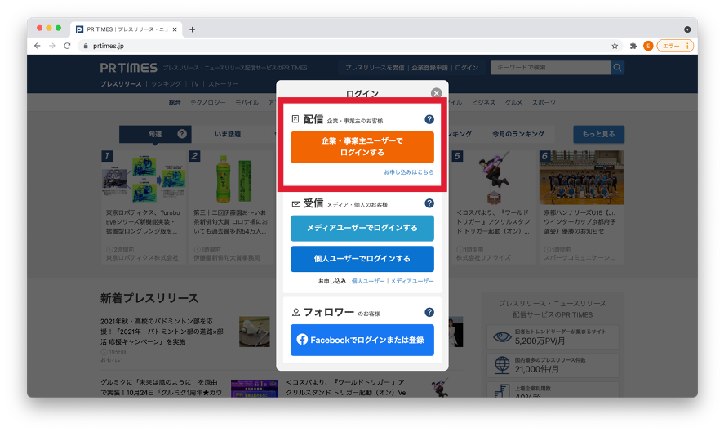Click the browser reload icon
The image size is (724, 432).
point(67,46)
